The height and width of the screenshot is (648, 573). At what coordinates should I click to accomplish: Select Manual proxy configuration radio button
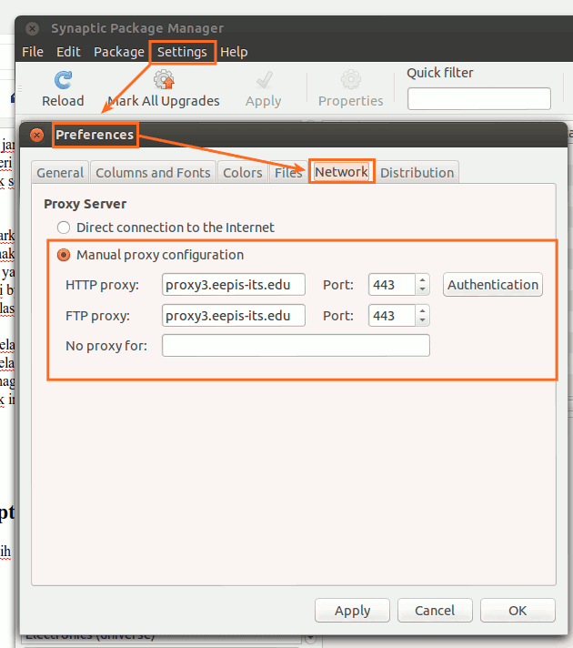tap(63, 255)
